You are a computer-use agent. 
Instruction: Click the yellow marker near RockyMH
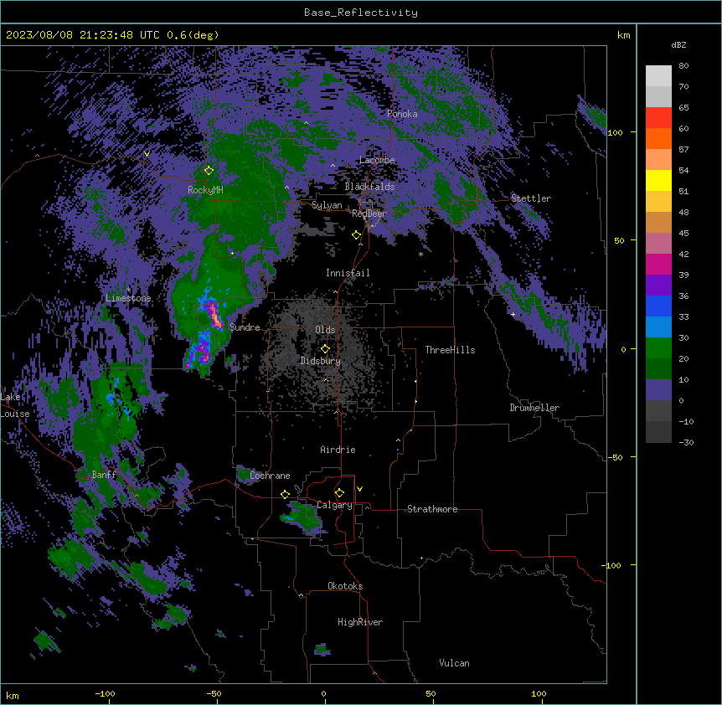[209, 171]
